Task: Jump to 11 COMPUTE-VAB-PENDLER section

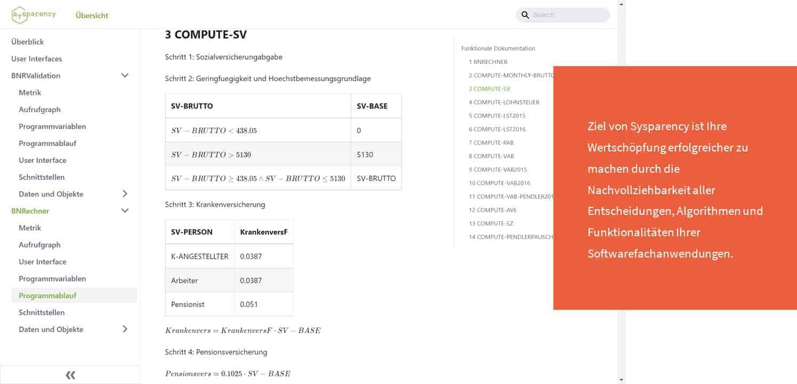Action: pyautogui.click(x=511, y=196)
